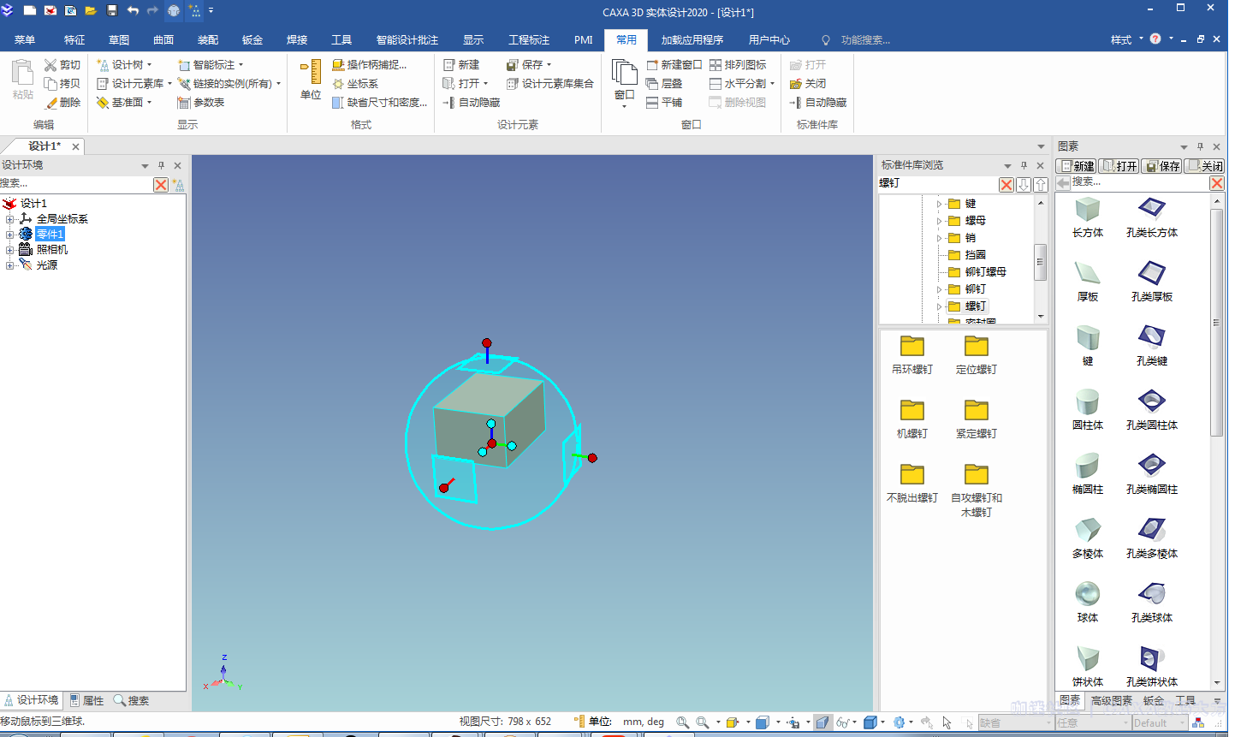
Task: Pin the 标准件库浏览 panel
Action: (x=1024, y=165)
